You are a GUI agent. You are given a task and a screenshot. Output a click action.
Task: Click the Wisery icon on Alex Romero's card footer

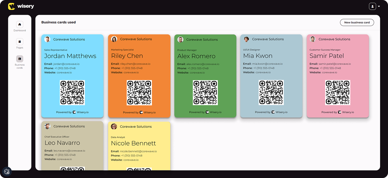207,112
